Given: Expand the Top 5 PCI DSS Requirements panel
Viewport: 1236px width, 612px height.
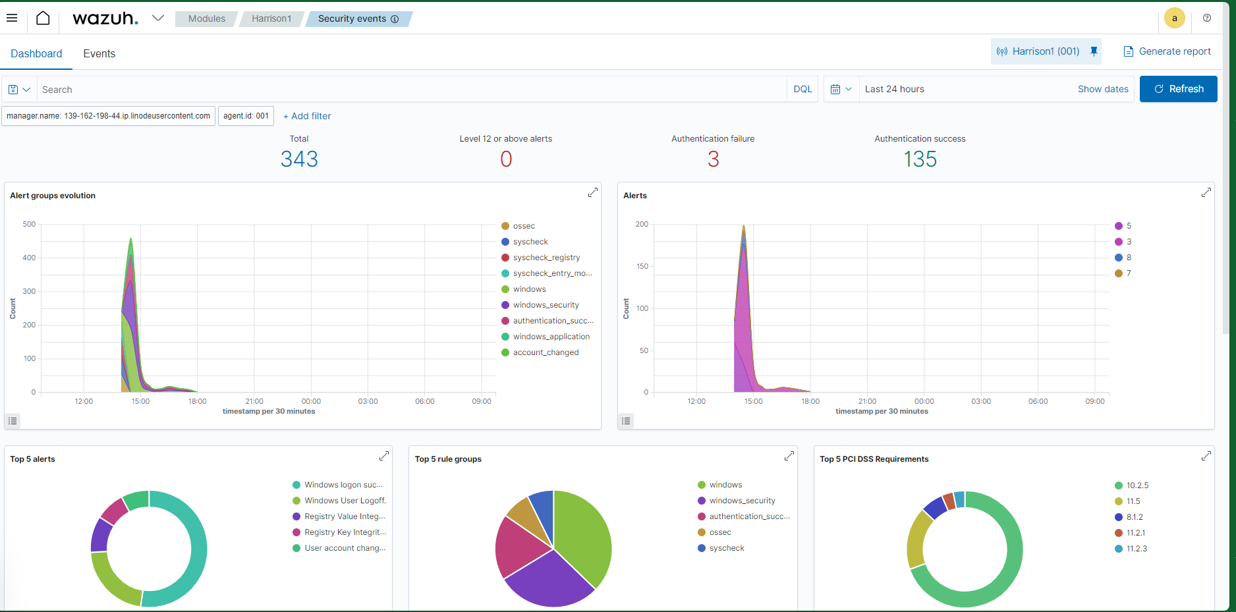Looking at the screenshot, I should pos(1206,456).
